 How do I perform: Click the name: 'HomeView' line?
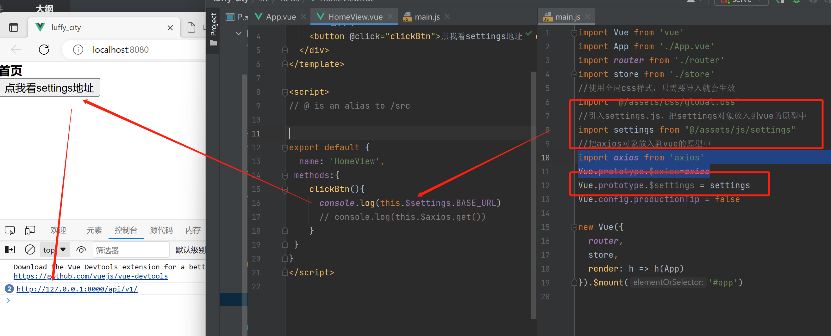(342, 161)
